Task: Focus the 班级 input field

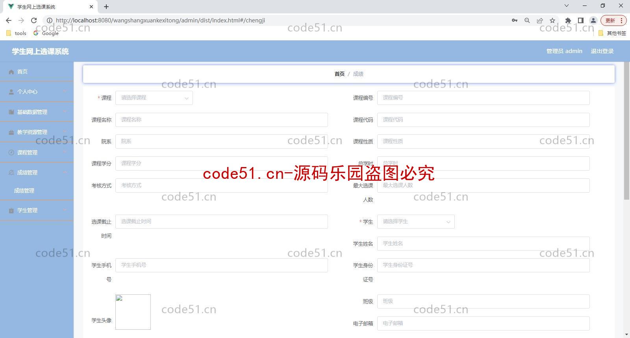Action: [483, 301]
